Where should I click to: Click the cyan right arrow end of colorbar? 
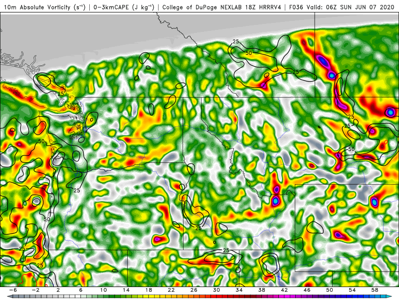click(390, 297)
